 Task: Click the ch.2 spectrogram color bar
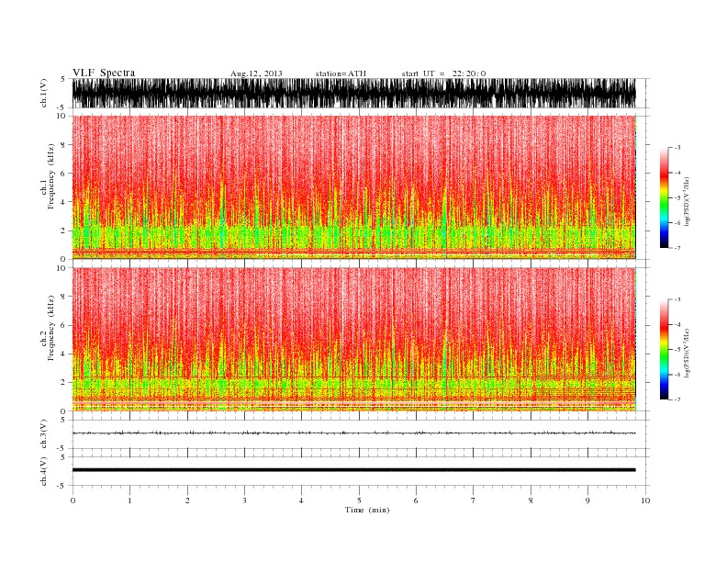tap(664, 349)
